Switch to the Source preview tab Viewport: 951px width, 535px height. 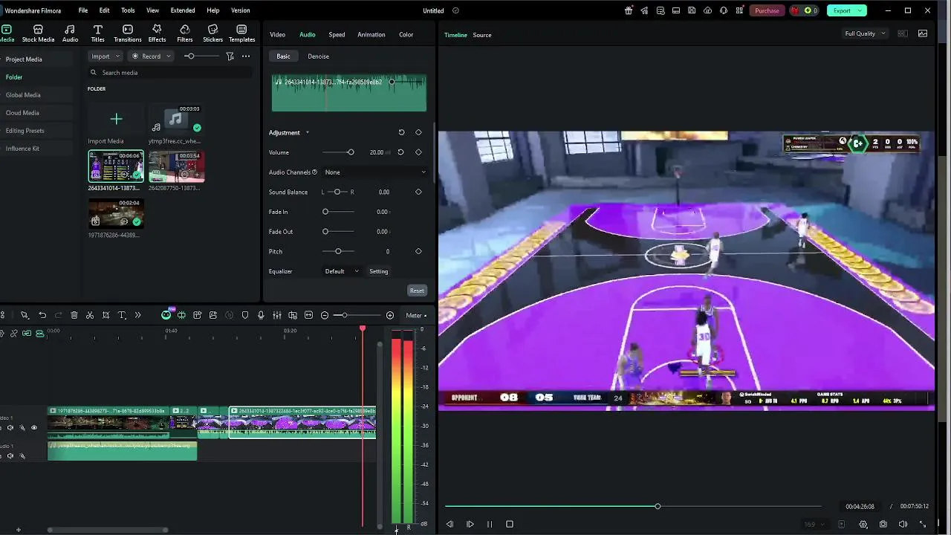click(482, 35)
